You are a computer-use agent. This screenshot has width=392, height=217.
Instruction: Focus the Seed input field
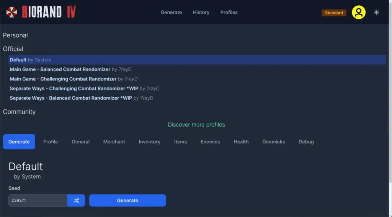[x=38, y=200]
